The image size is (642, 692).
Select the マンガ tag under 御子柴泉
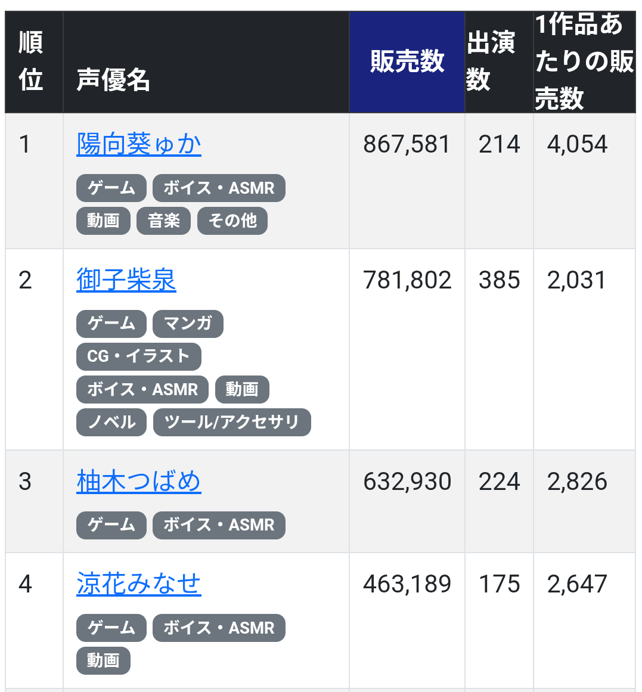[188, 324]
